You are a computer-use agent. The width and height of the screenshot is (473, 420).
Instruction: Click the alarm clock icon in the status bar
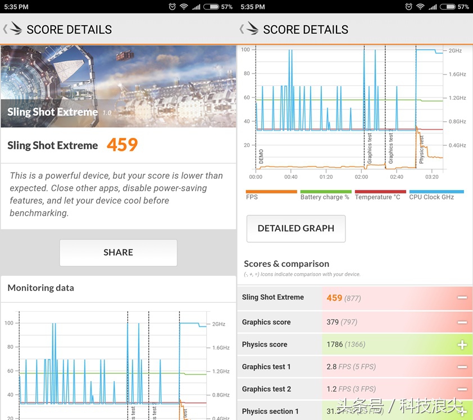[x=172, y=6]
